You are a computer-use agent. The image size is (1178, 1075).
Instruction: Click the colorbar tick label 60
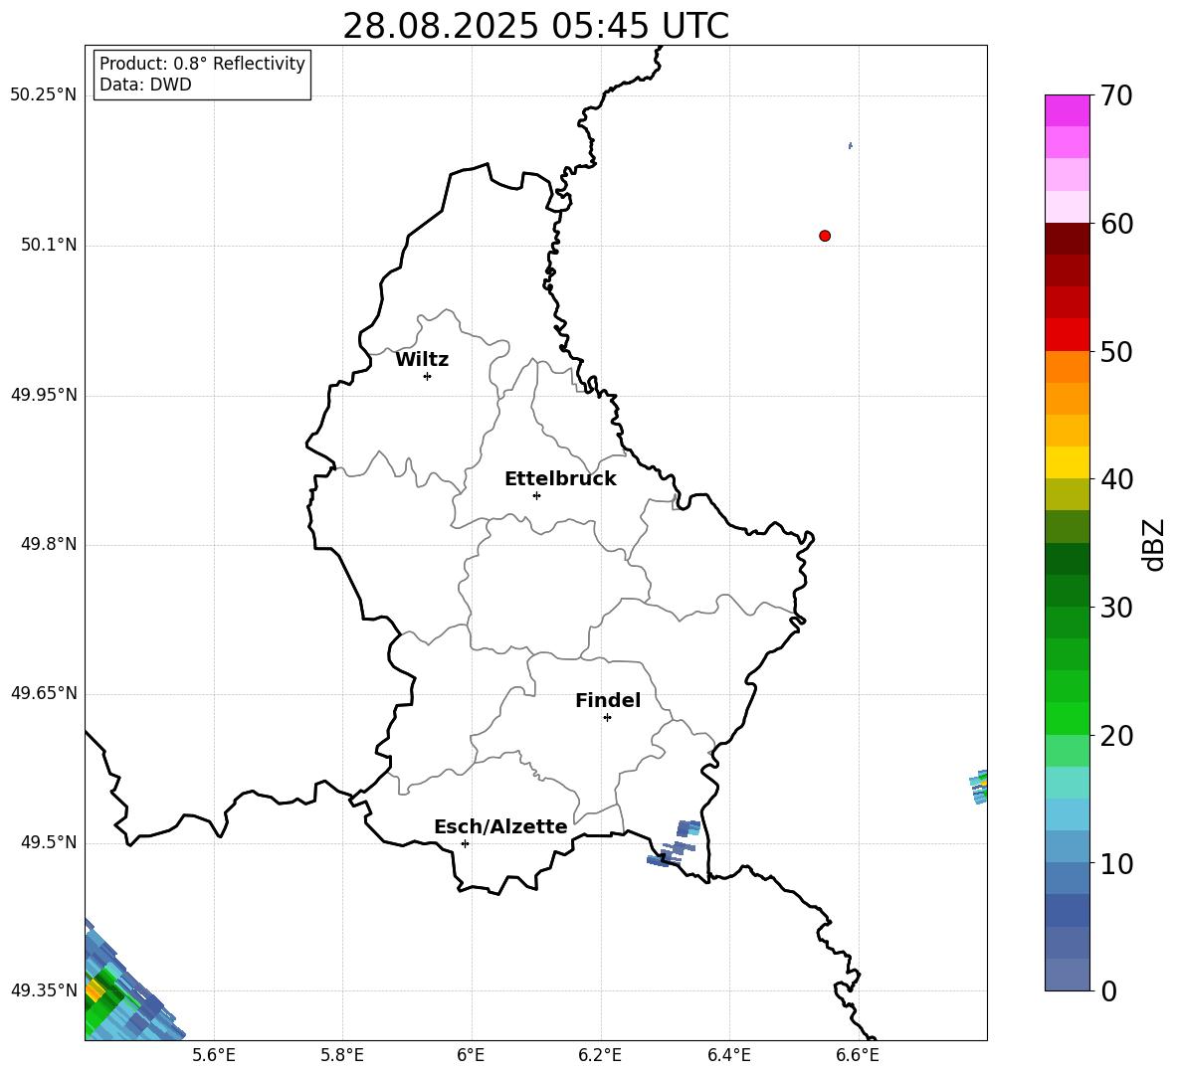[x=1116, y=224]
